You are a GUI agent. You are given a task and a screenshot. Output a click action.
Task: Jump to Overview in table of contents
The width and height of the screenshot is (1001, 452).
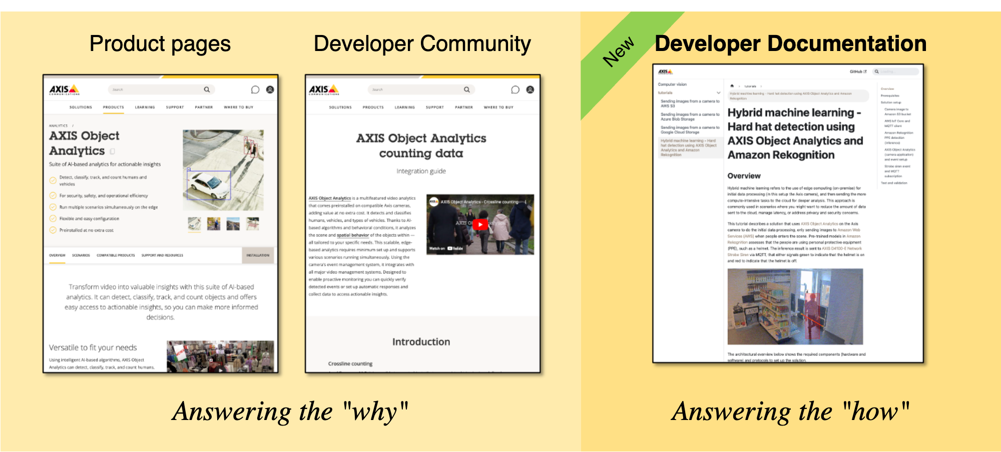887,88
